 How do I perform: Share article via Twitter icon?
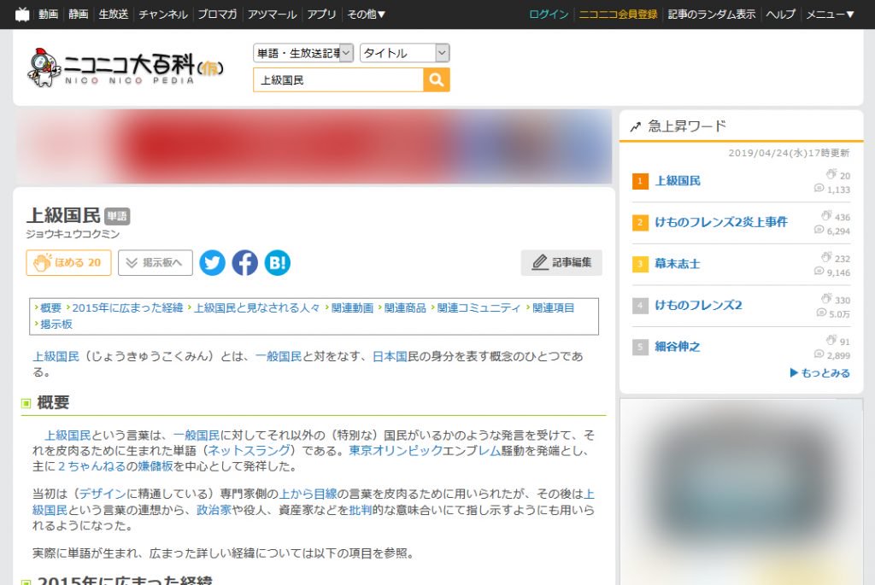tap(212, 263)
